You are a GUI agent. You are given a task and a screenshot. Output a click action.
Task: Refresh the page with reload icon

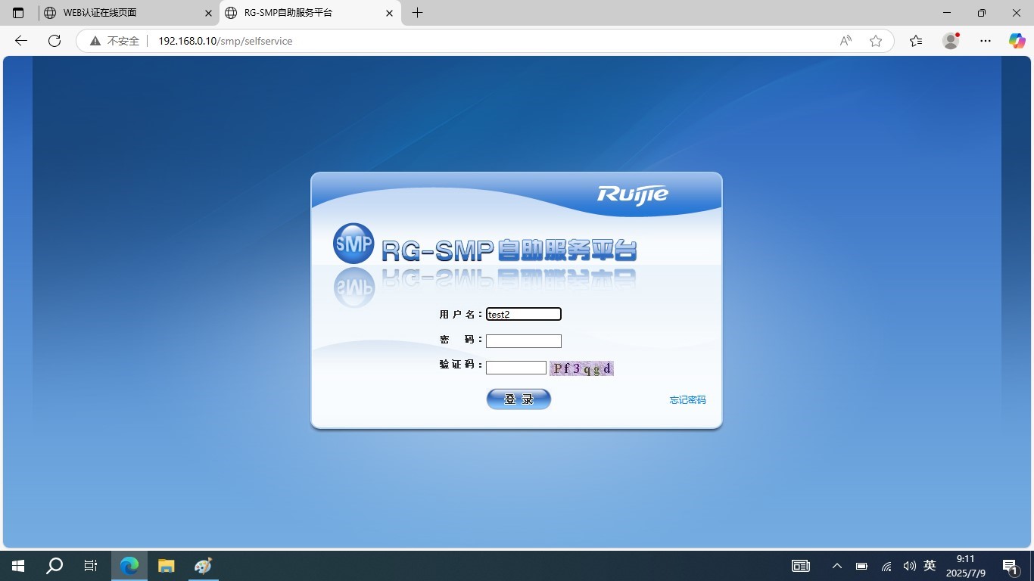click(55, 41)
